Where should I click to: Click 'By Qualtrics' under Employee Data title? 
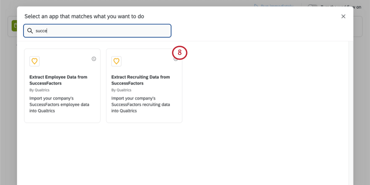point(40,90)
